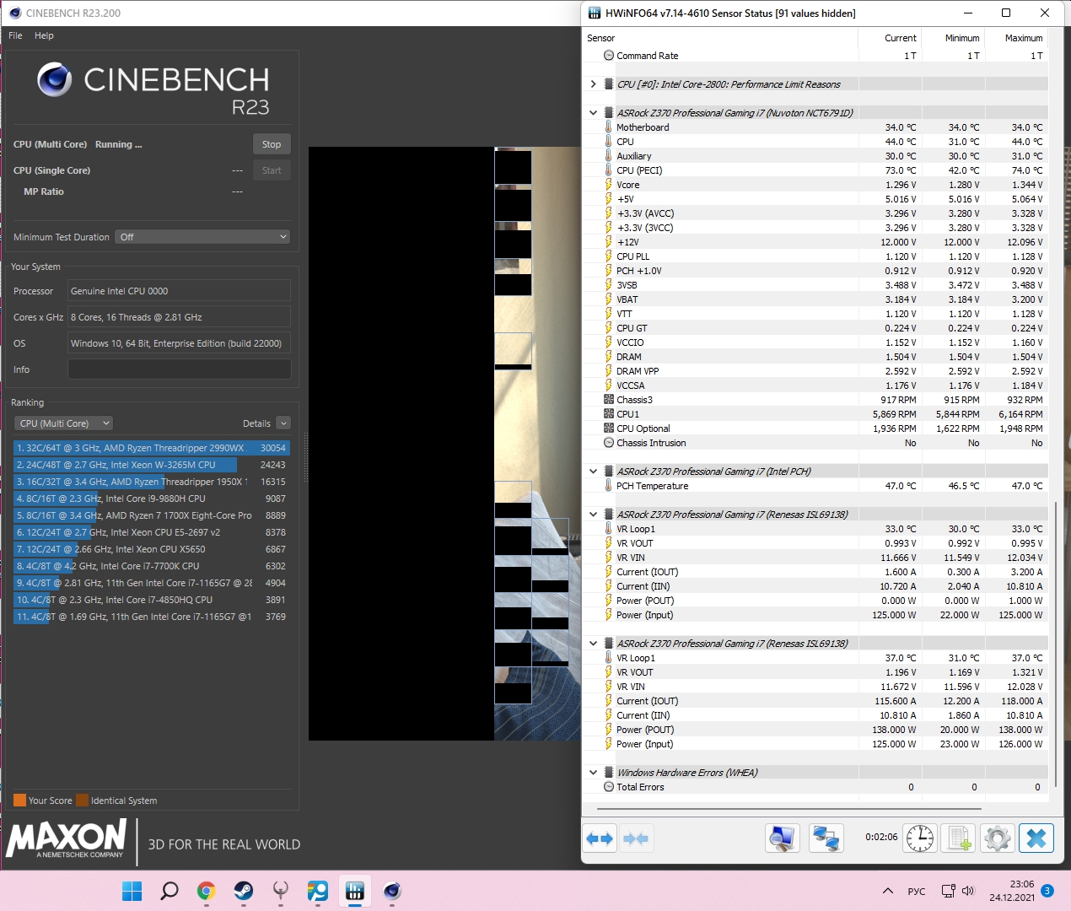Select ranking Core i7-7700K 6302 row

pyautogui.click(x=152, y=566)
